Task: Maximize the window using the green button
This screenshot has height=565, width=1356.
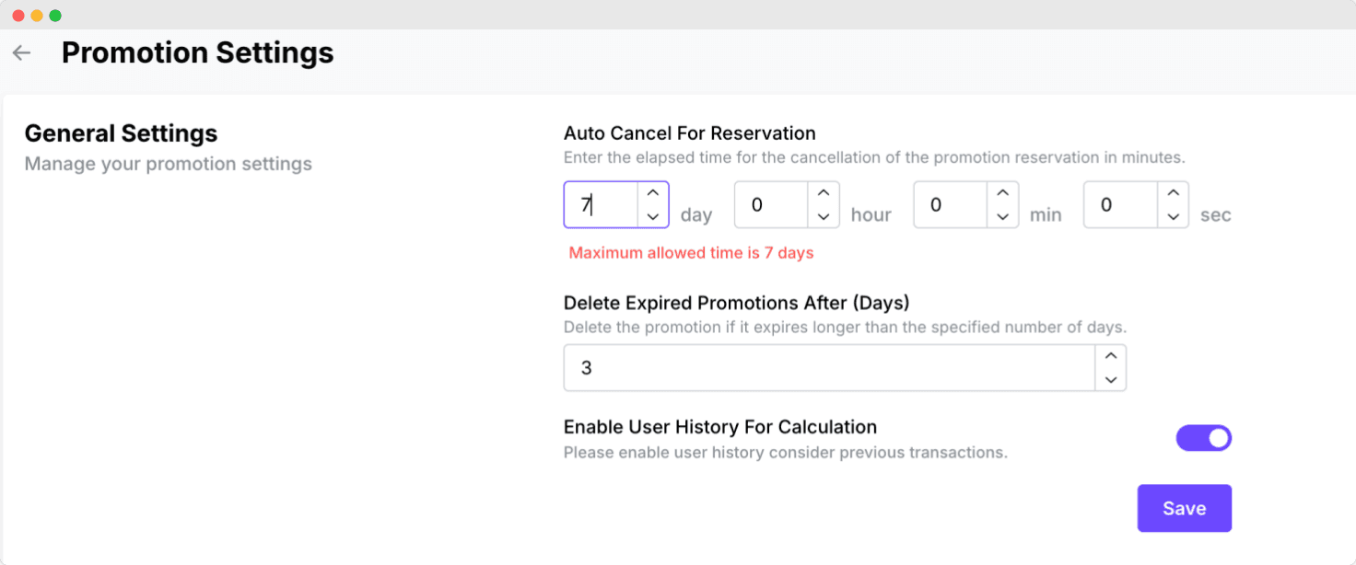Action: click(x=55, y=16)
